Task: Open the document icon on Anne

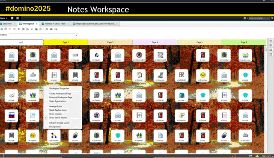Action: 160,136
